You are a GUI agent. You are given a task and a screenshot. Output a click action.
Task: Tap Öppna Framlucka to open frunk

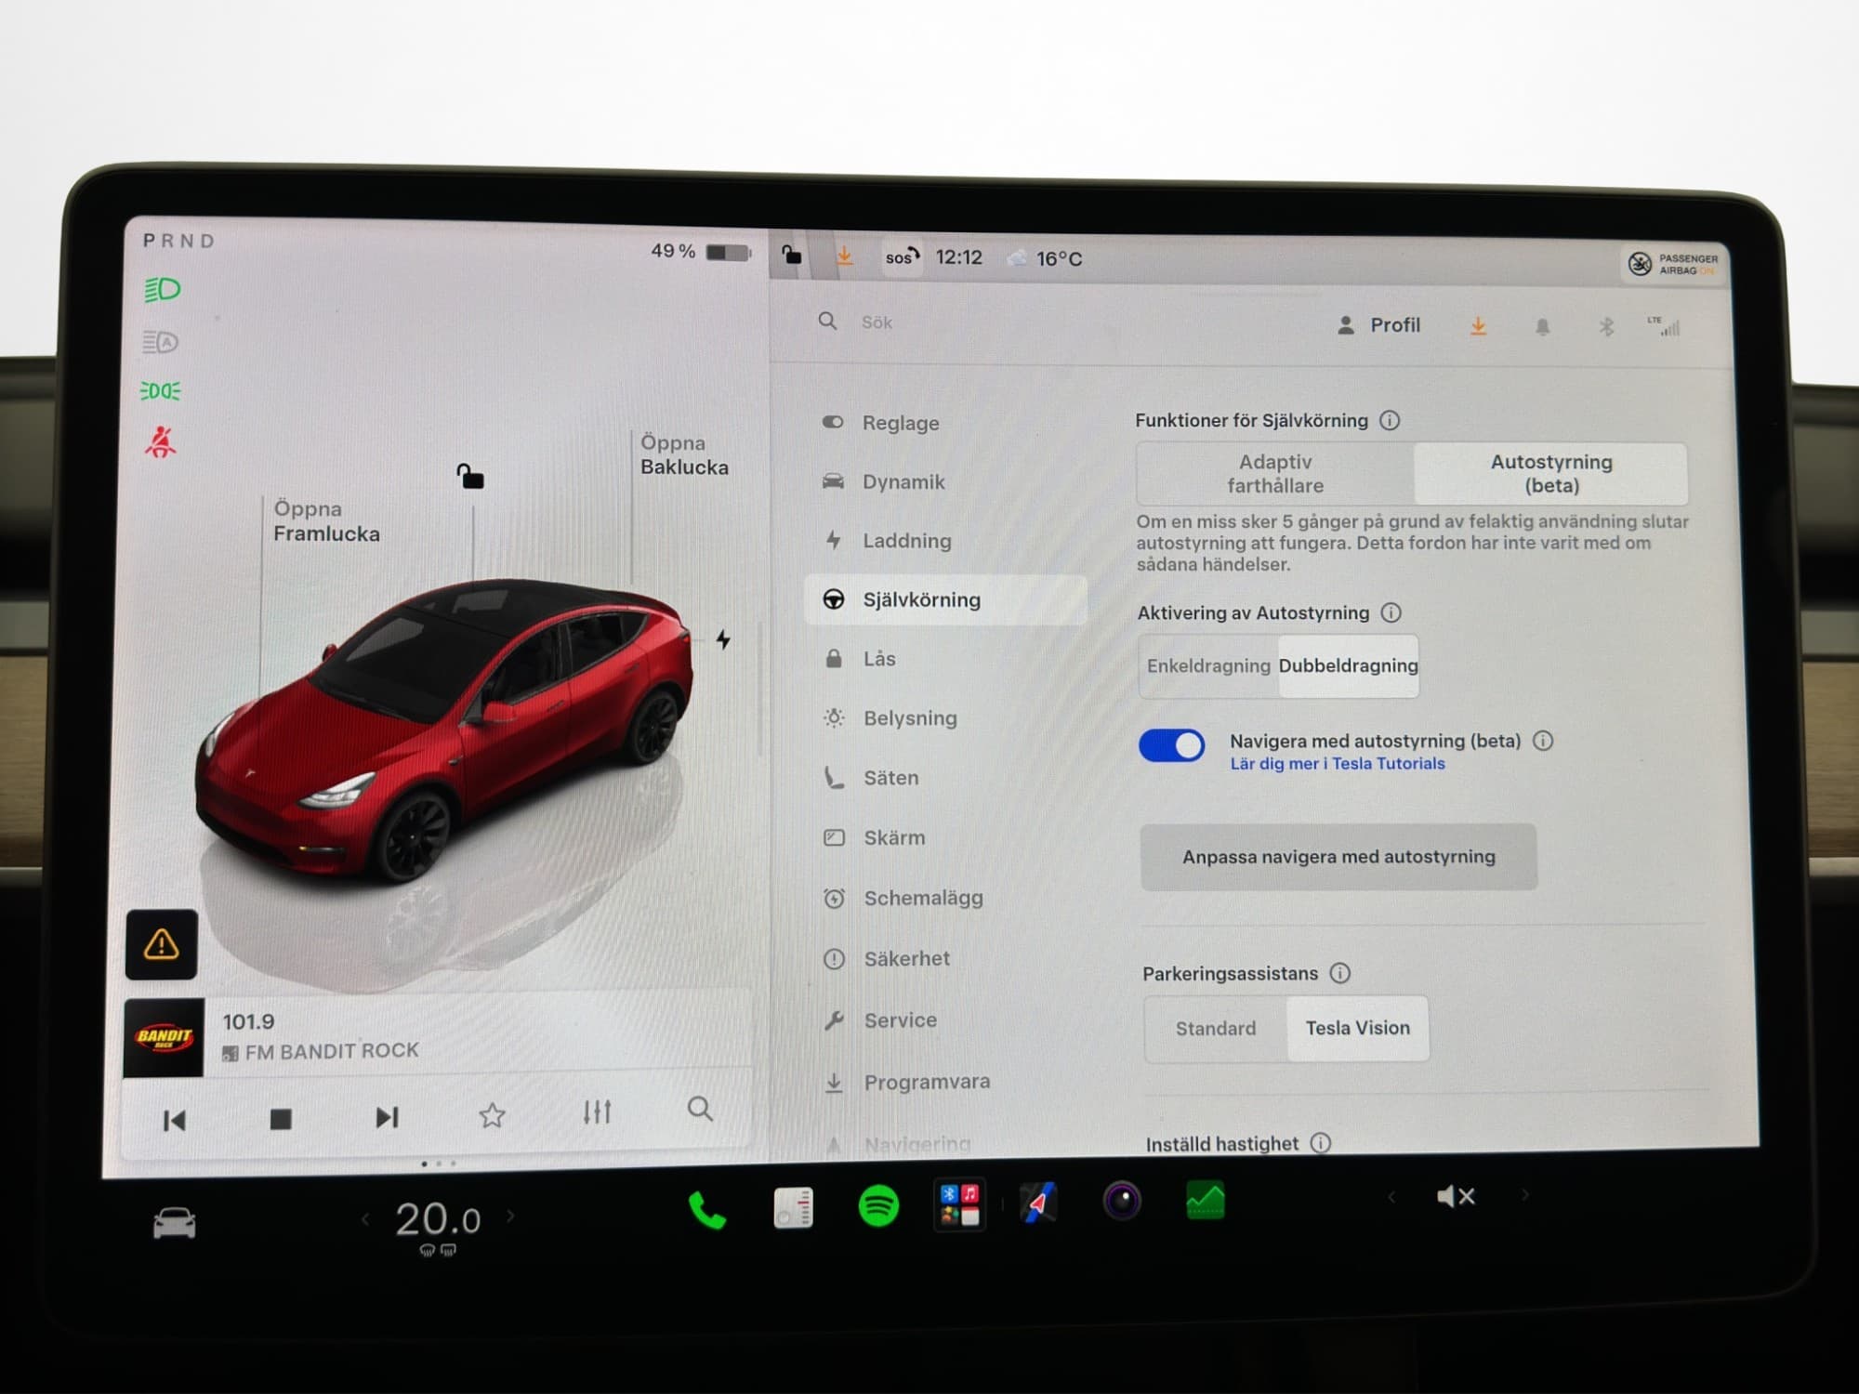point(326,521)
